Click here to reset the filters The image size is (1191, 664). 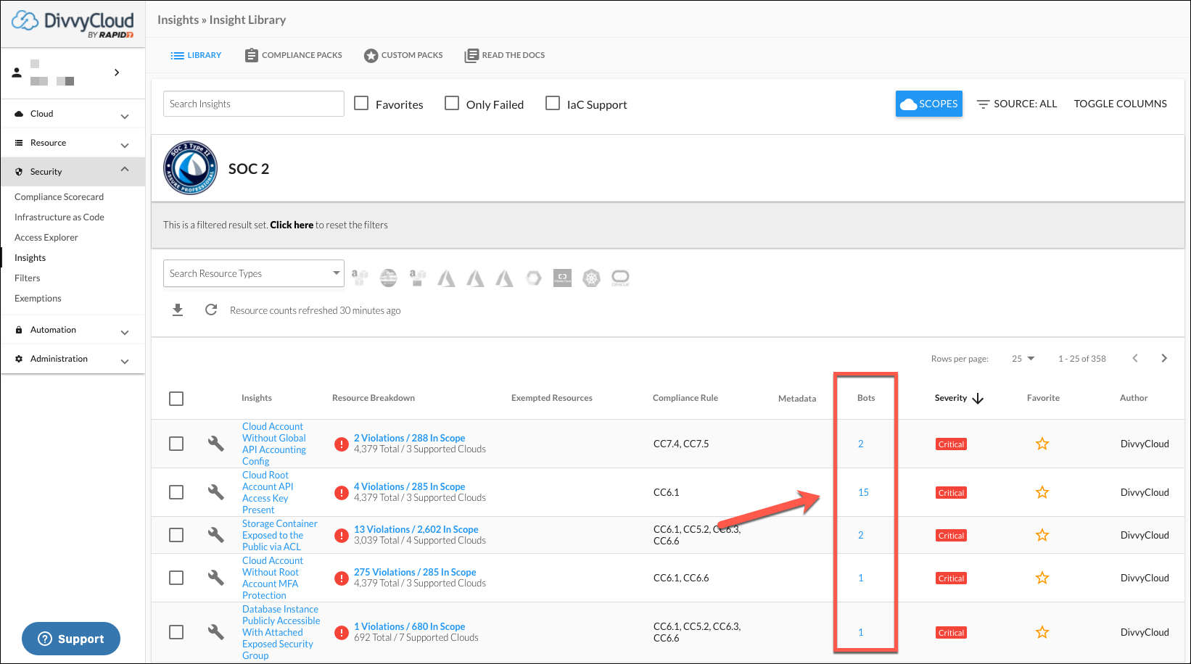coord(292,225)
